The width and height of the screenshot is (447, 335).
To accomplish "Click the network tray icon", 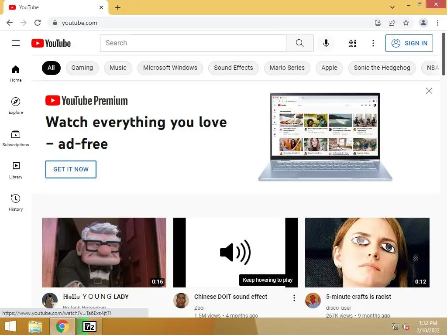I will 395,326.
